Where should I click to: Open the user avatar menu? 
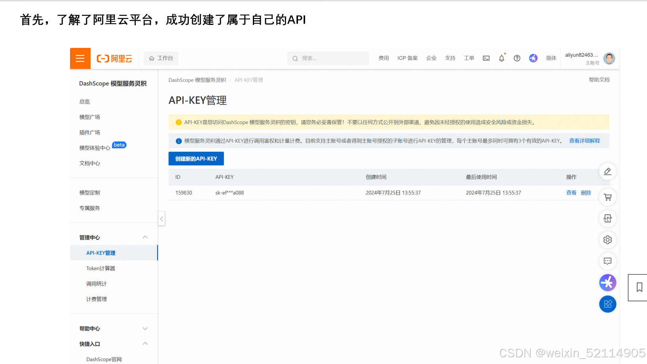click(609, 58)
